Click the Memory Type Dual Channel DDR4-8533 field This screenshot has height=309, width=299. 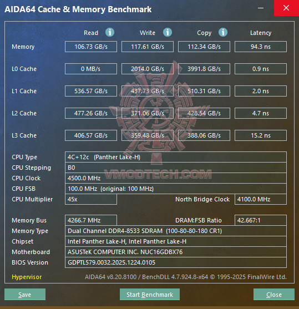176,231
